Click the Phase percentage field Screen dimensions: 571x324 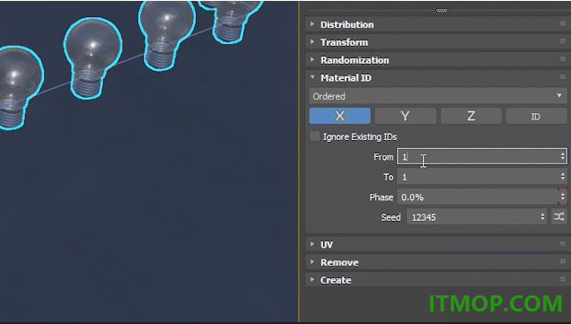point(482,197)
